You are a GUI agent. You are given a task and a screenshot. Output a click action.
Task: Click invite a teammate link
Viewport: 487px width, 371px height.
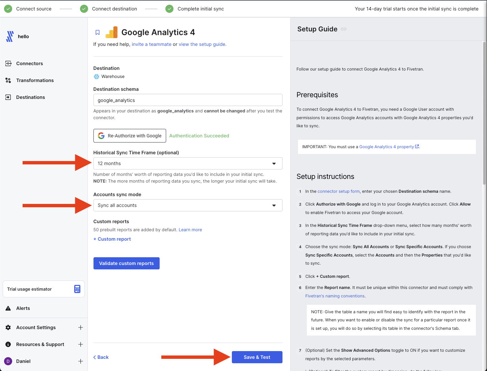click(152, 44)
